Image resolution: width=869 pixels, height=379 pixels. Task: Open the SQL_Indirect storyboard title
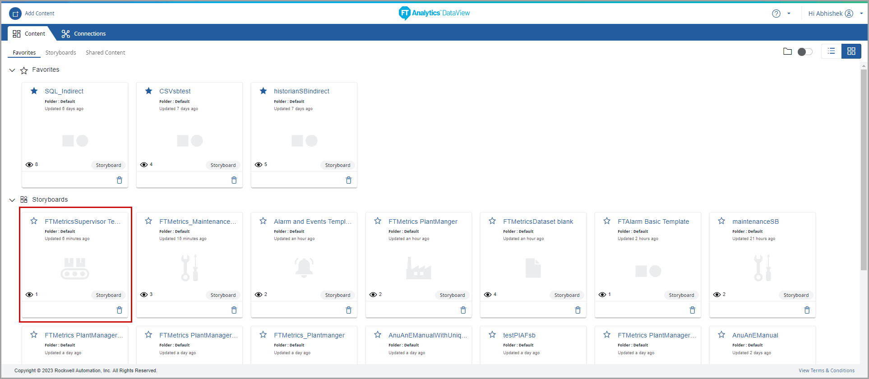pyautogui.click(x=64, y=91)
